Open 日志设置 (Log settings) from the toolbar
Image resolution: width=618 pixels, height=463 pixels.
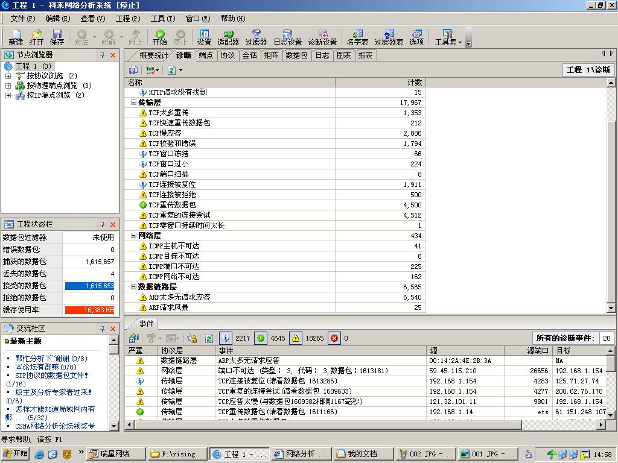point(287,37)
